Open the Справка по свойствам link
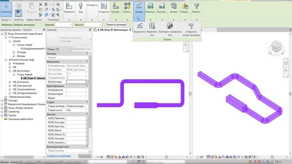The height and width of the screenshot is (164, 292). click(59, 156)
